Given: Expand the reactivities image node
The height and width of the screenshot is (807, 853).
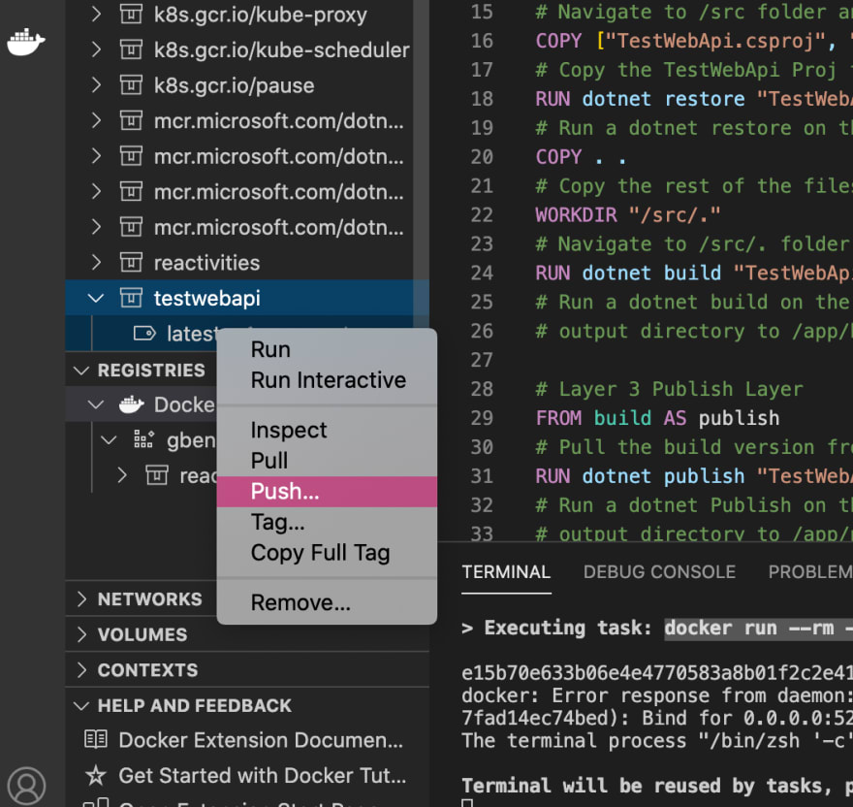Looking at the screenshot, I should (96, 263).
